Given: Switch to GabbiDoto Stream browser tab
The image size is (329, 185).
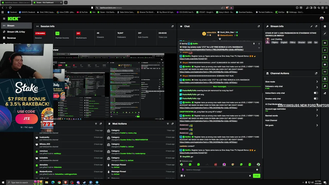Looking at the screenshot, I should tap(16, 3).
